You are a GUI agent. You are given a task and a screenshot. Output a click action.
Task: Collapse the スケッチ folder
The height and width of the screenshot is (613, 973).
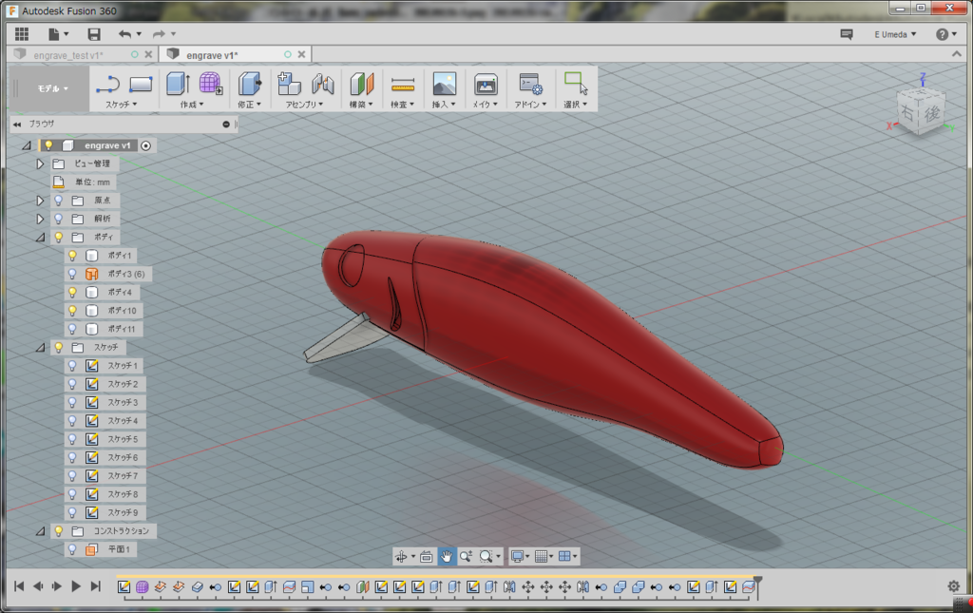point(40,348)
